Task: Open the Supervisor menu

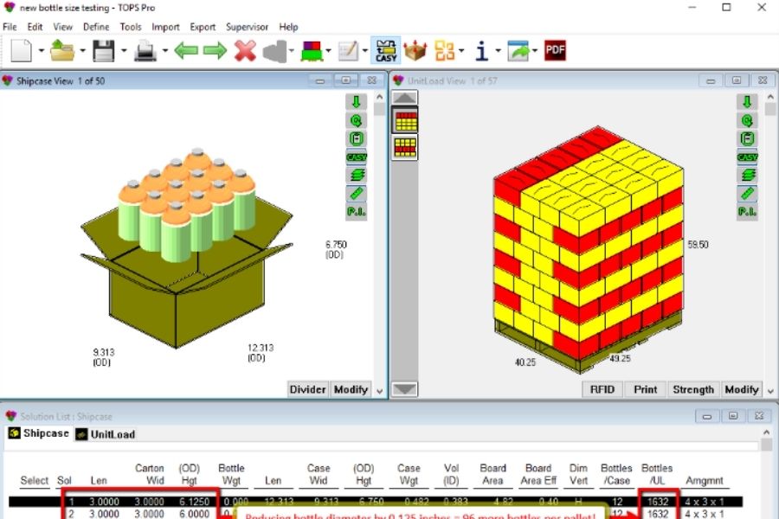Action: (247, 27)
